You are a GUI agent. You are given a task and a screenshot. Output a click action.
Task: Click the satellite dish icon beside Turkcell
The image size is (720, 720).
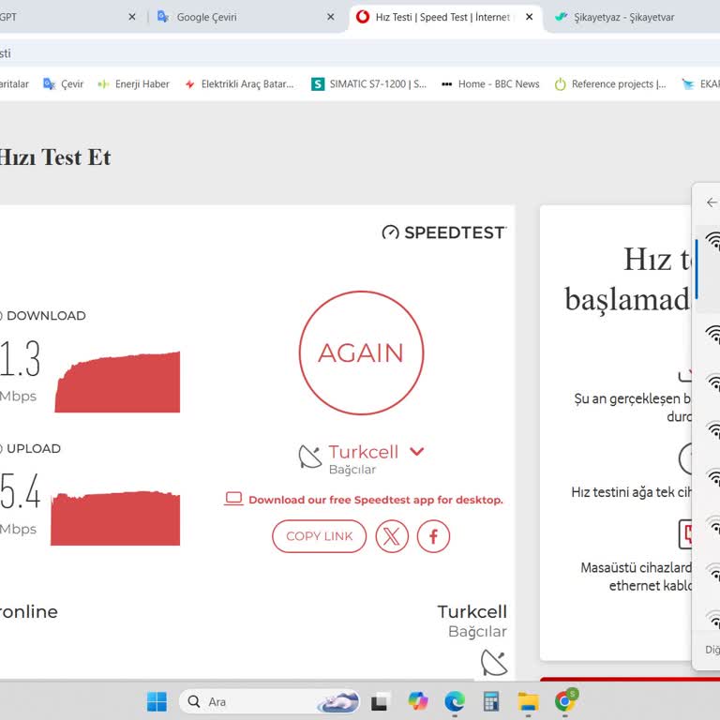[x=310, y=457]
